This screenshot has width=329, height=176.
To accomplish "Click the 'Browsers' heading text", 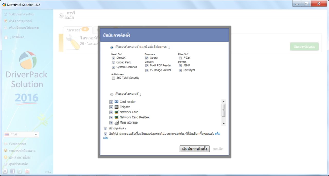I will pos(150,54).
